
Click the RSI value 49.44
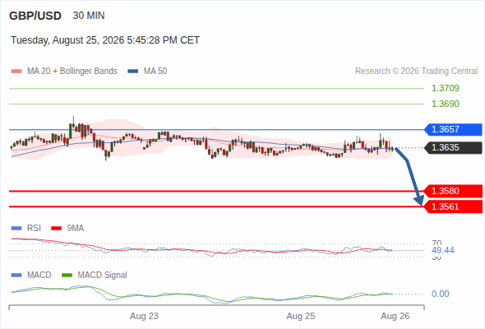443,250
